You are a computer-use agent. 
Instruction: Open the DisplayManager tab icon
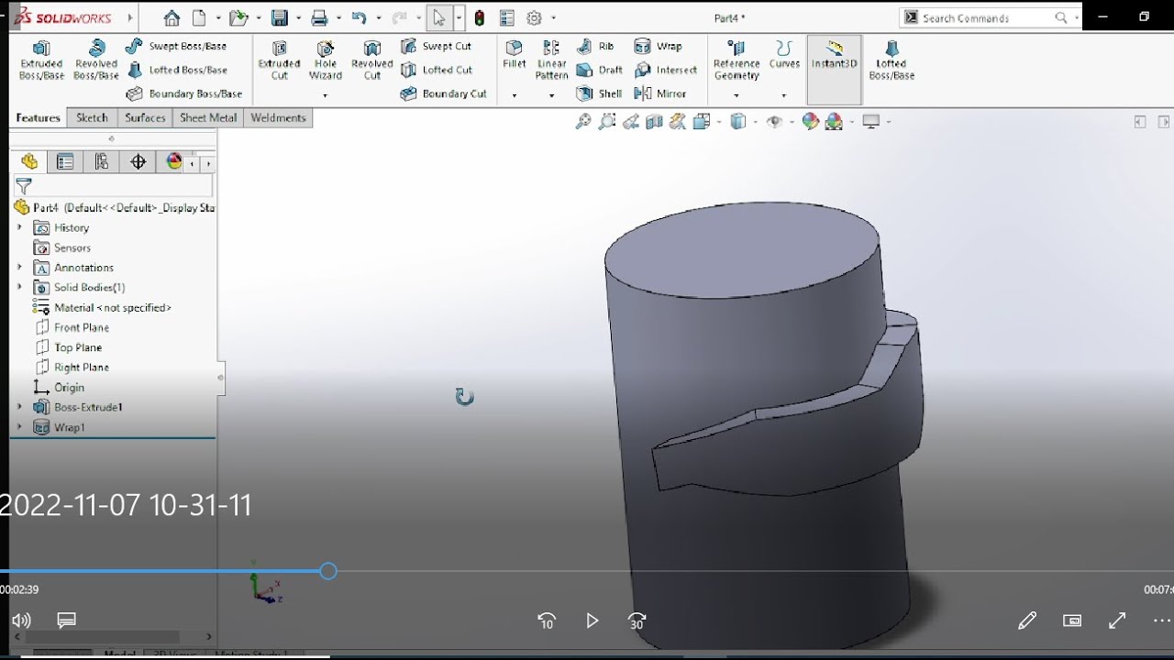(174, 162)
